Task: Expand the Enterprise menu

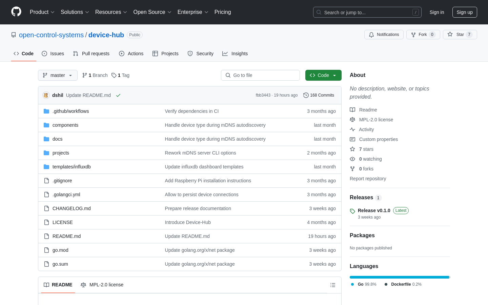Action: [193, 12]
